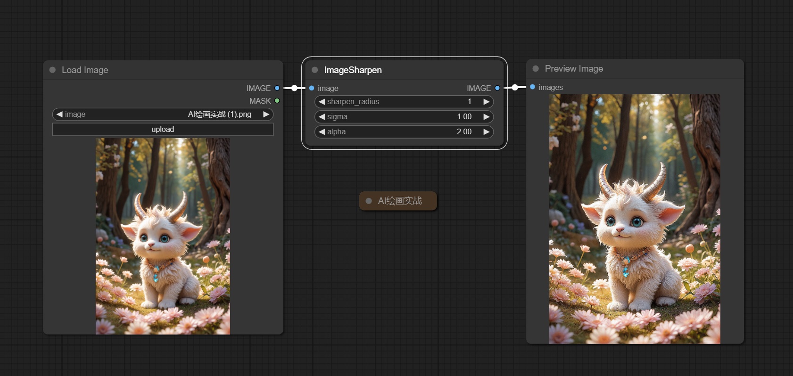Increase sigma value with right arrow
The height and width of the screenshot is (376, 793).
pyautogui.click(x=486, y=117)
